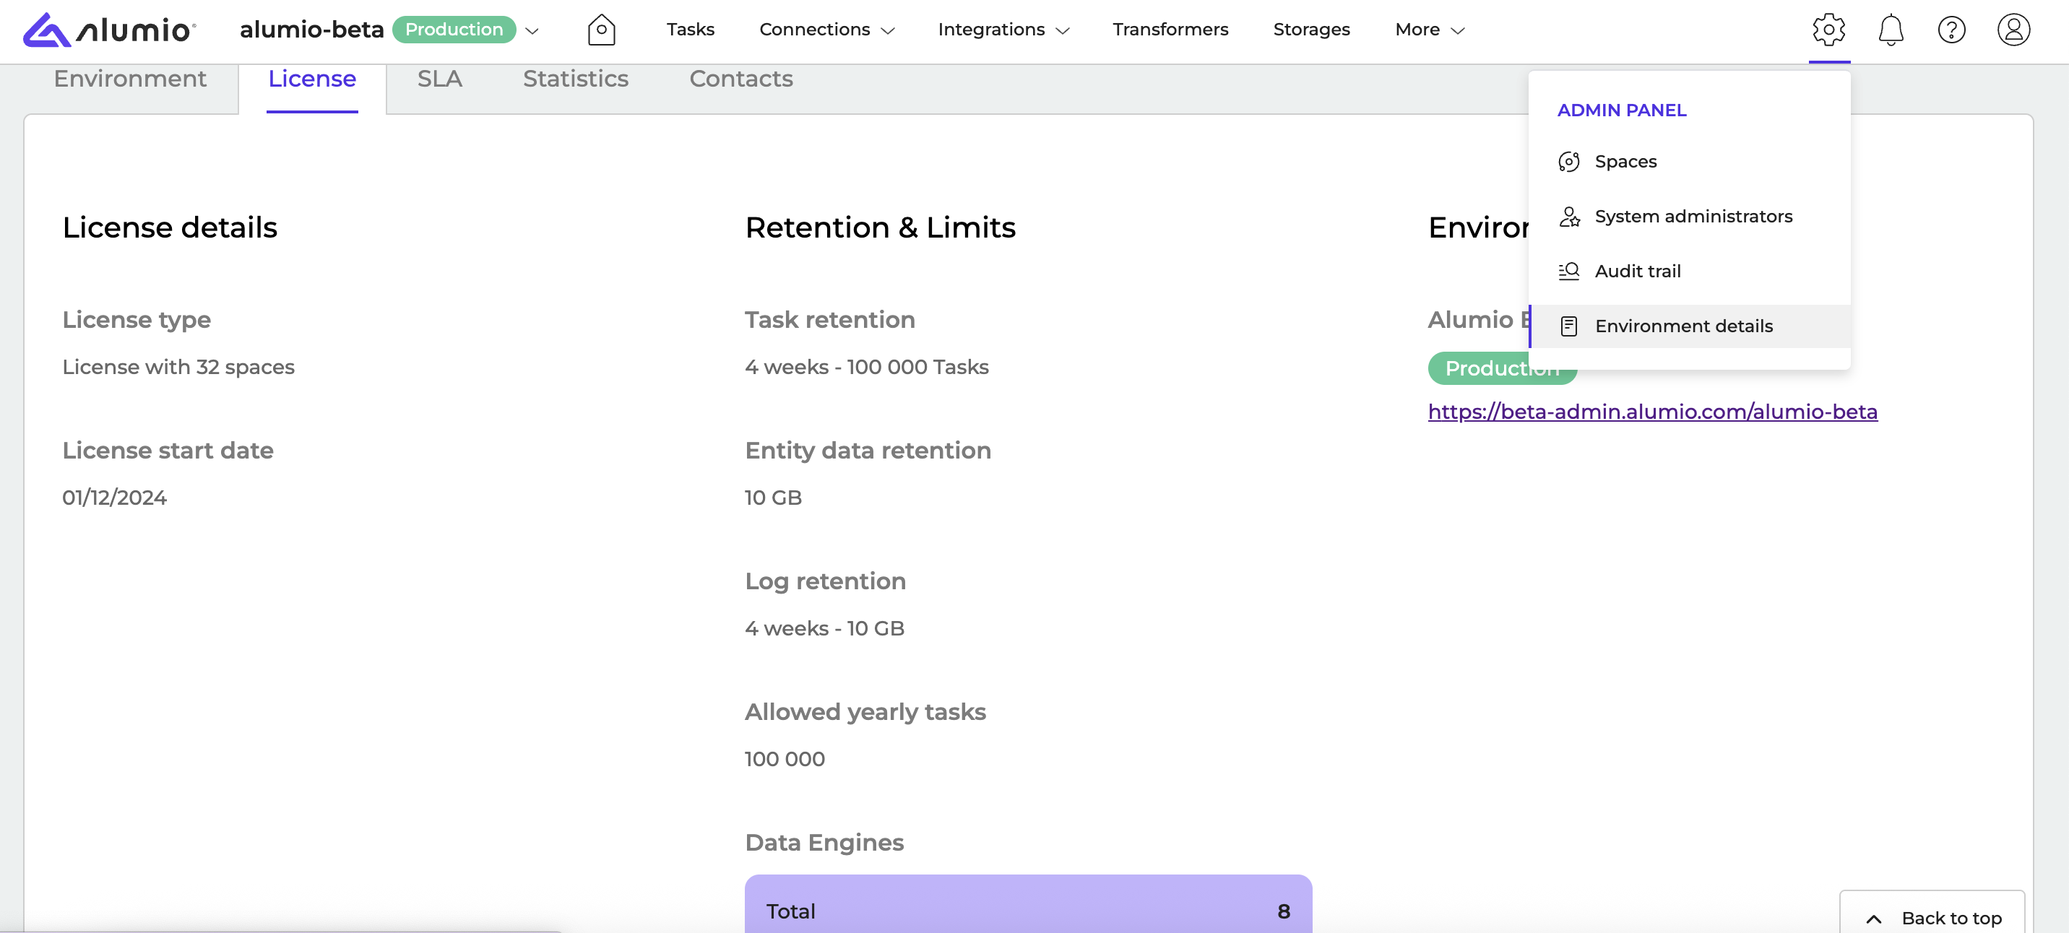Open the Contacts tab
The image size is (2069, 933).
pos(740,79)
